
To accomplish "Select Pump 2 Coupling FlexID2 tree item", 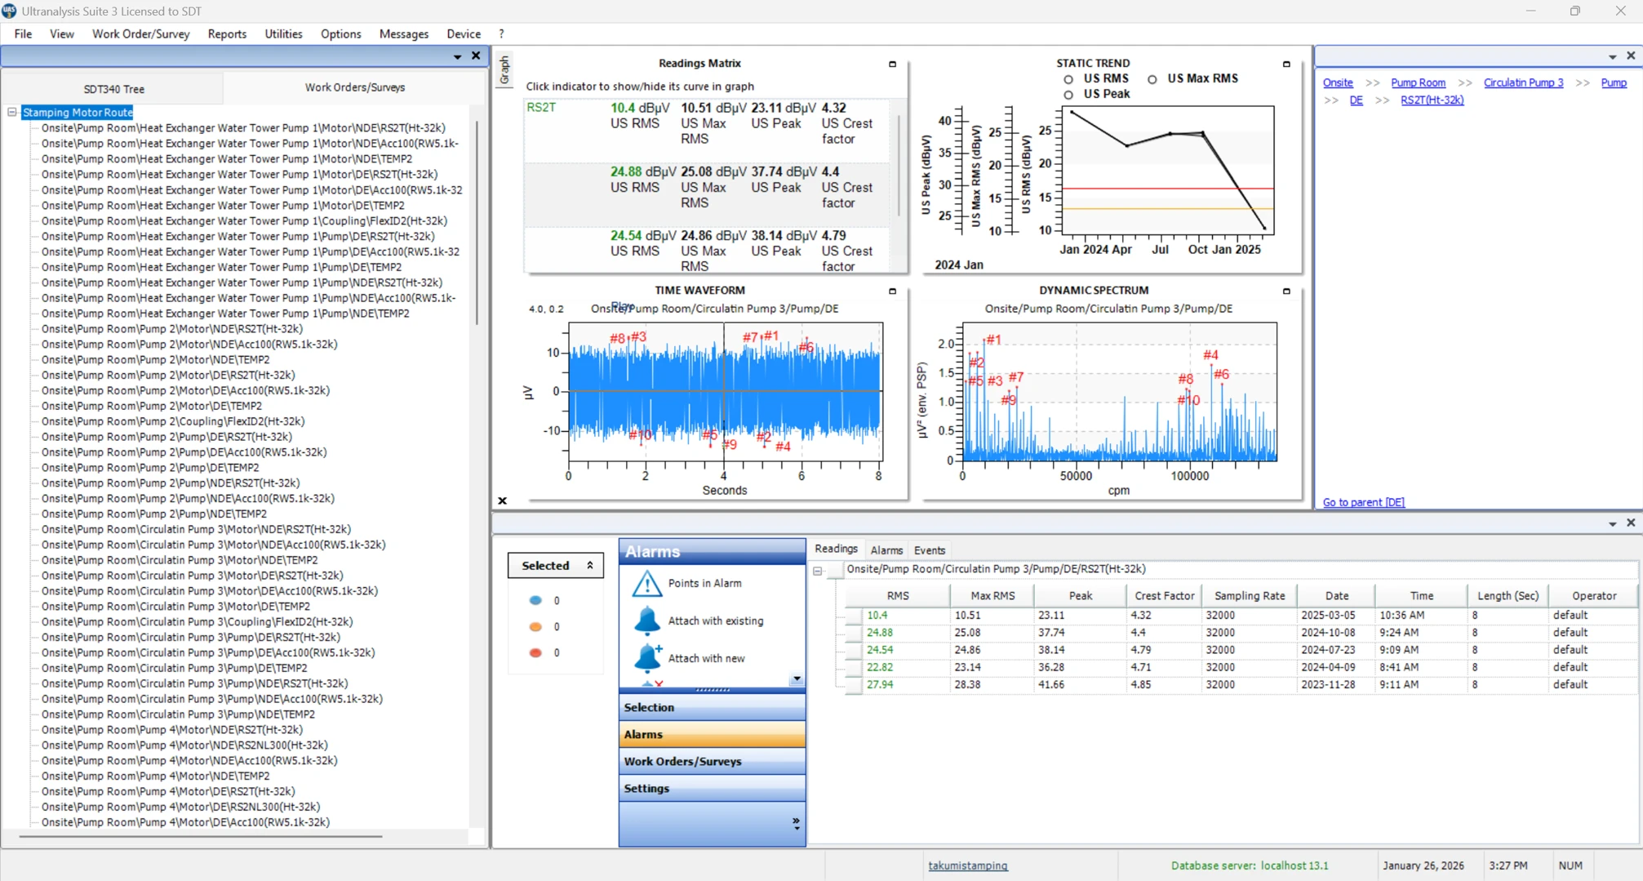I will click(x=173, y=421).
